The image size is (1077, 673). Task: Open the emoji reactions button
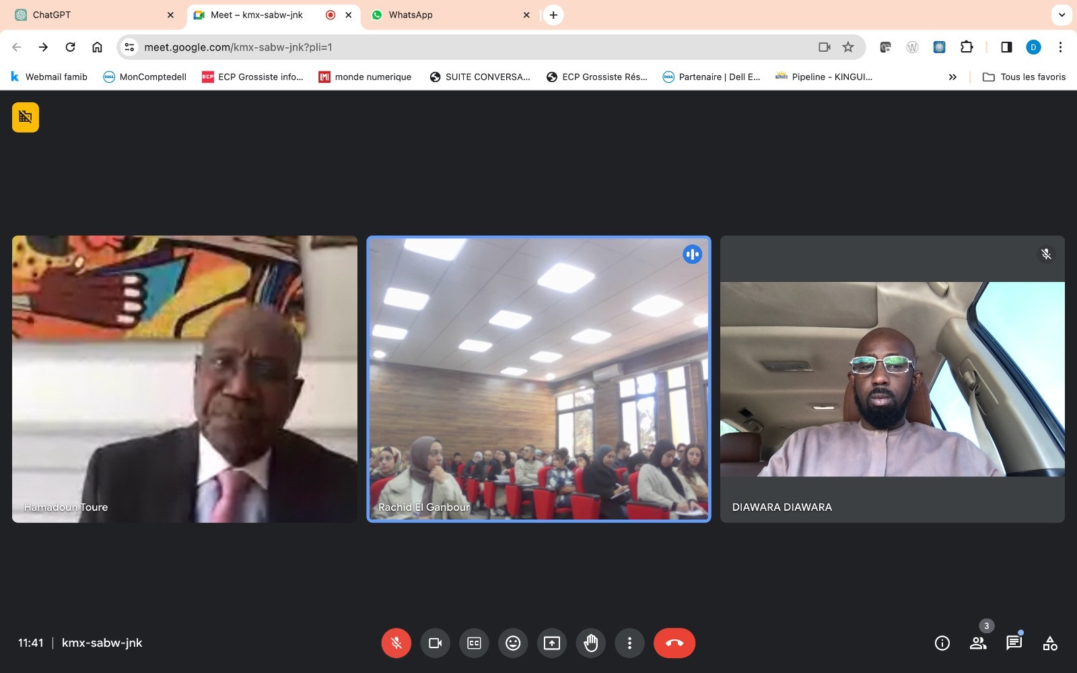pyautogui.click(x=513, y=643)
